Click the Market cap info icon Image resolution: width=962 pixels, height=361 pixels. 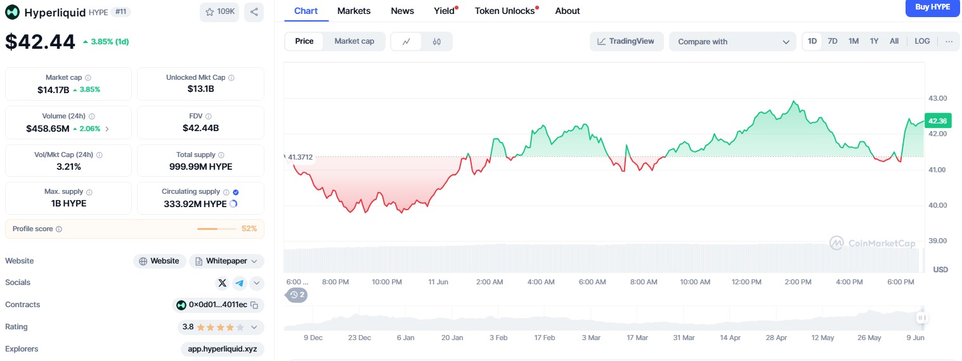pos(88,78)
